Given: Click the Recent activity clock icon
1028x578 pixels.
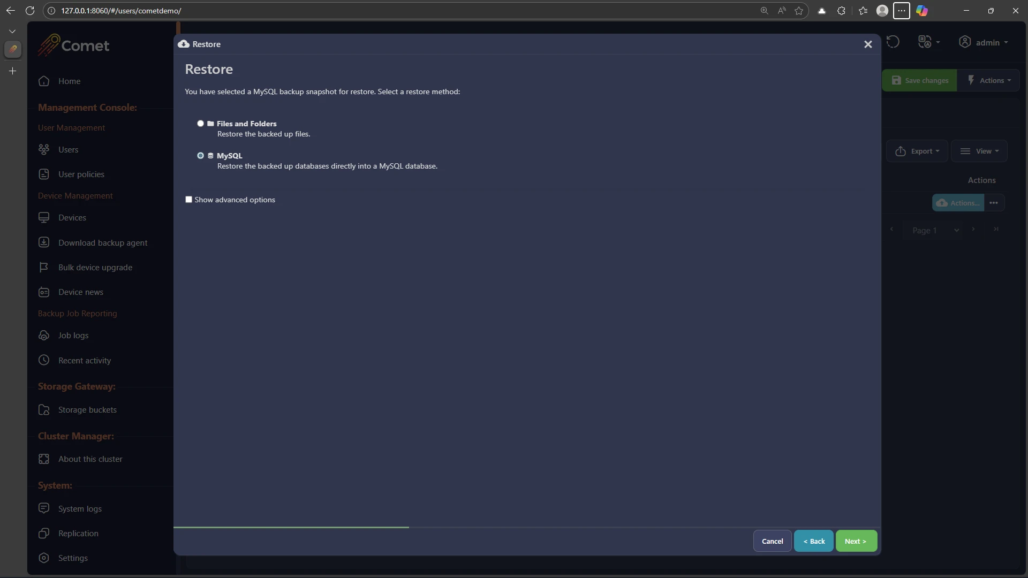Looking at the screenshot, I should point(44,360).
